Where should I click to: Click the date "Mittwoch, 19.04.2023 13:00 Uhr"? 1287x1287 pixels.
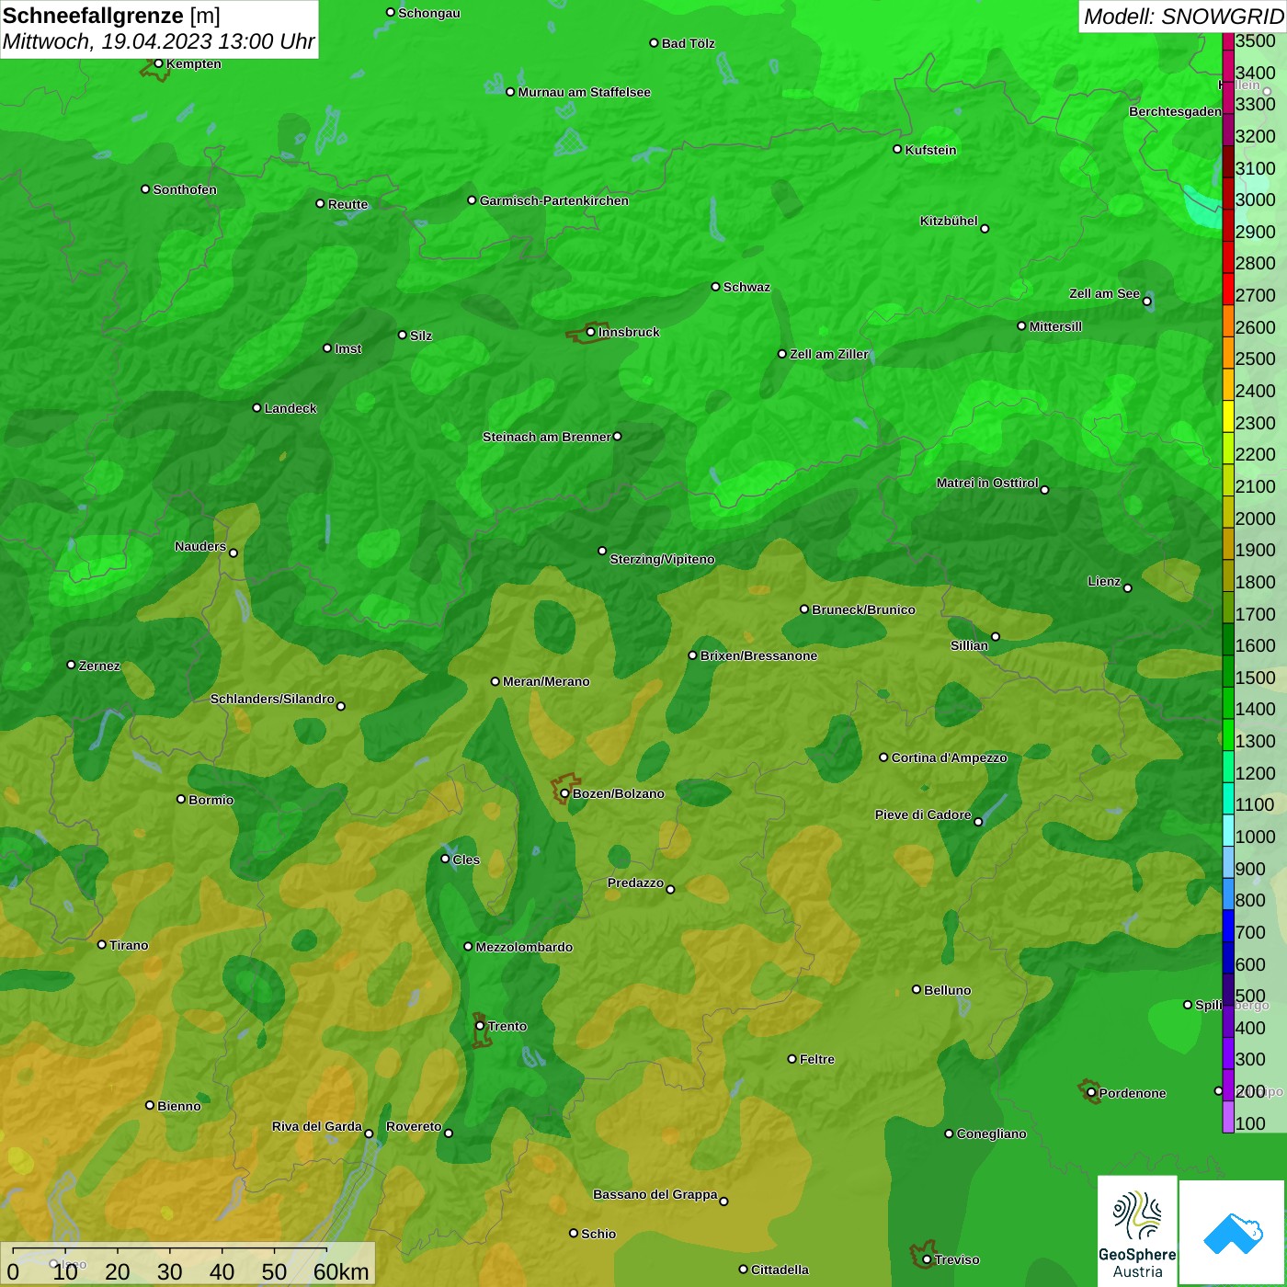(158, 41)
